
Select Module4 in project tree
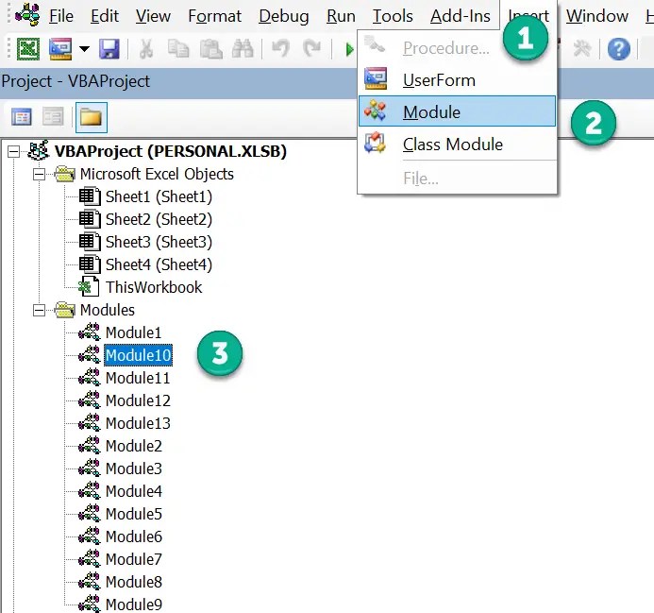coord(133,491)
